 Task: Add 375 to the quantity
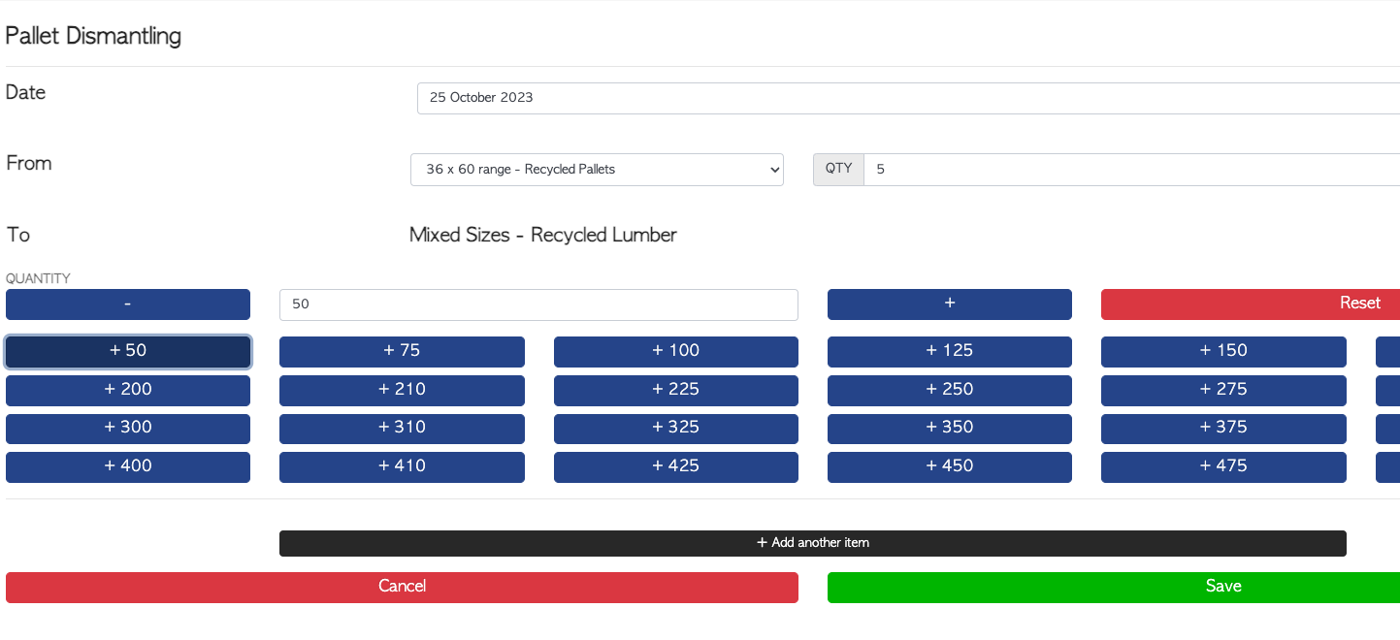tap(1223, 429)
